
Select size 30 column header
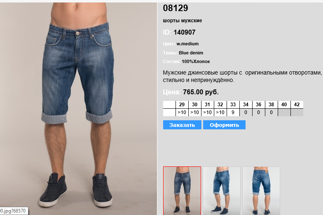(x=194, y=105)
